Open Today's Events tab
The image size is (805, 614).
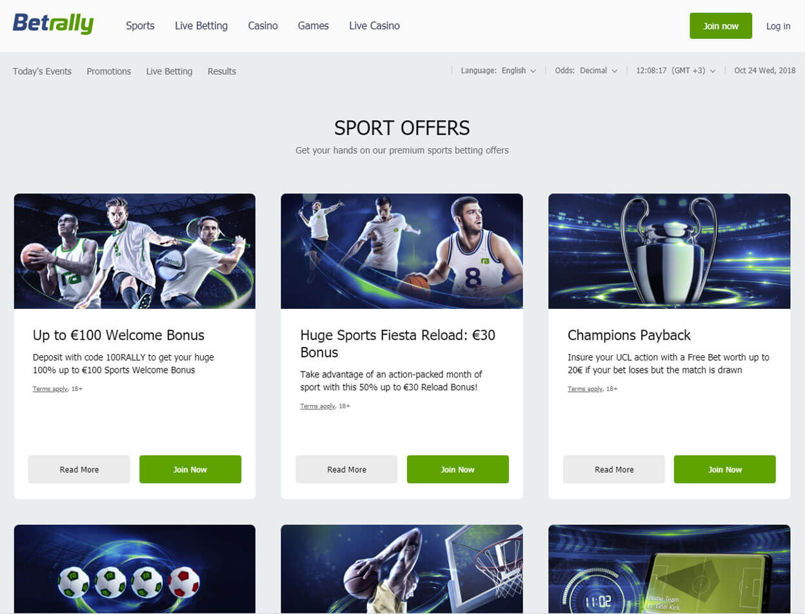(42, 72)
